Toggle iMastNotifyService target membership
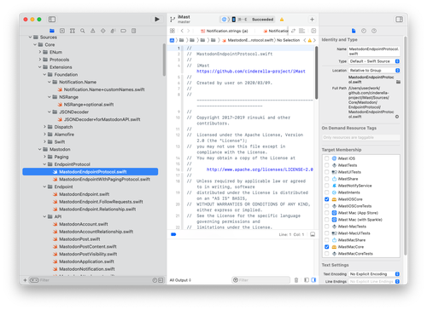This screenshot has height=310, width=427. click(326, 186)
